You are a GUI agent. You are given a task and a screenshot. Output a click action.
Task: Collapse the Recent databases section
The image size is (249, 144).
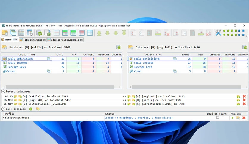[x=3, y=91]
